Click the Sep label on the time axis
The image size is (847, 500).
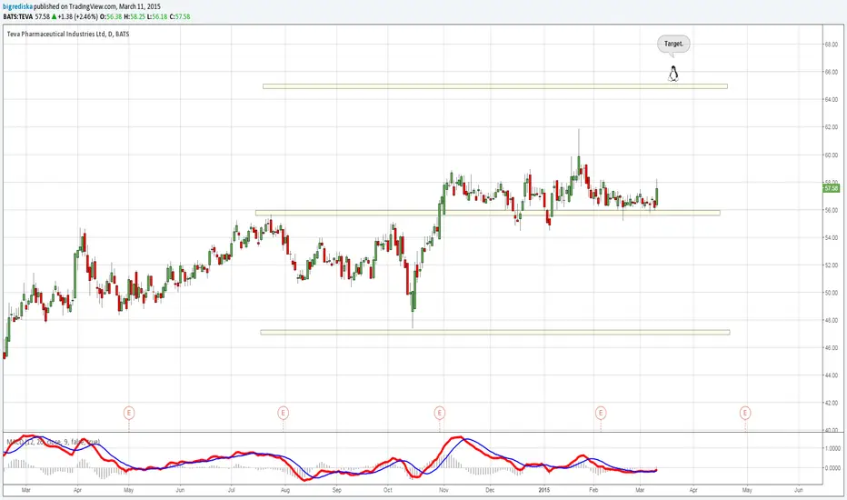[x=336, y=490]
